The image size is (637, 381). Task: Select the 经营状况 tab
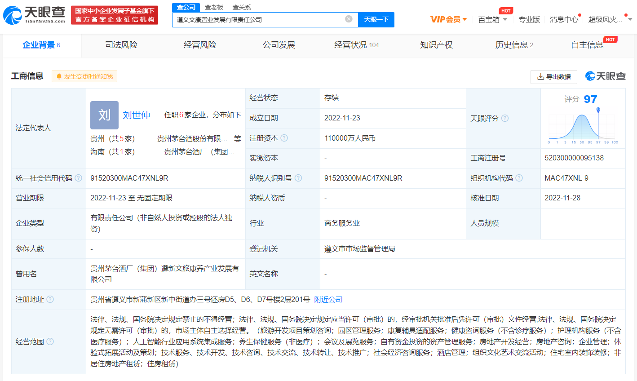[357, 45]
